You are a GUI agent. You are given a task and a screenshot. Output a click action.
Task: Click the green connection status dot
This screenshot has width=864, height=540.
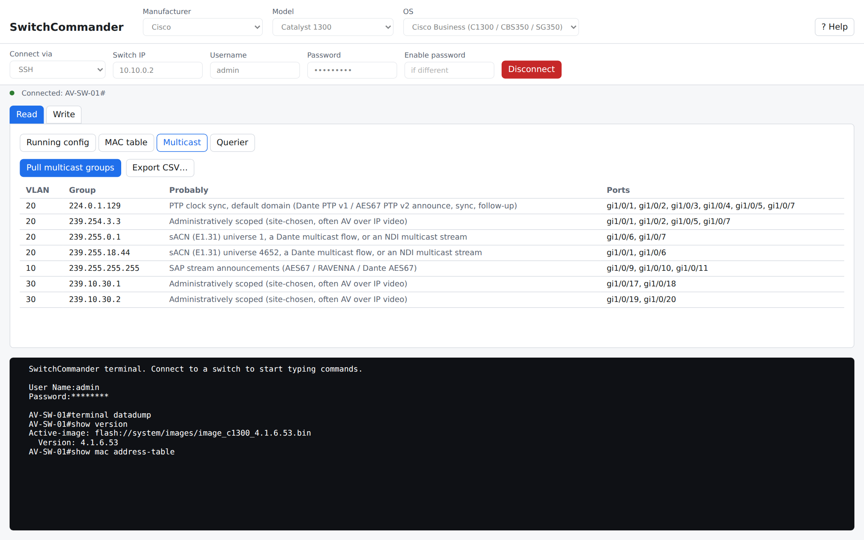pyautogui.click(x=12, y=93)
